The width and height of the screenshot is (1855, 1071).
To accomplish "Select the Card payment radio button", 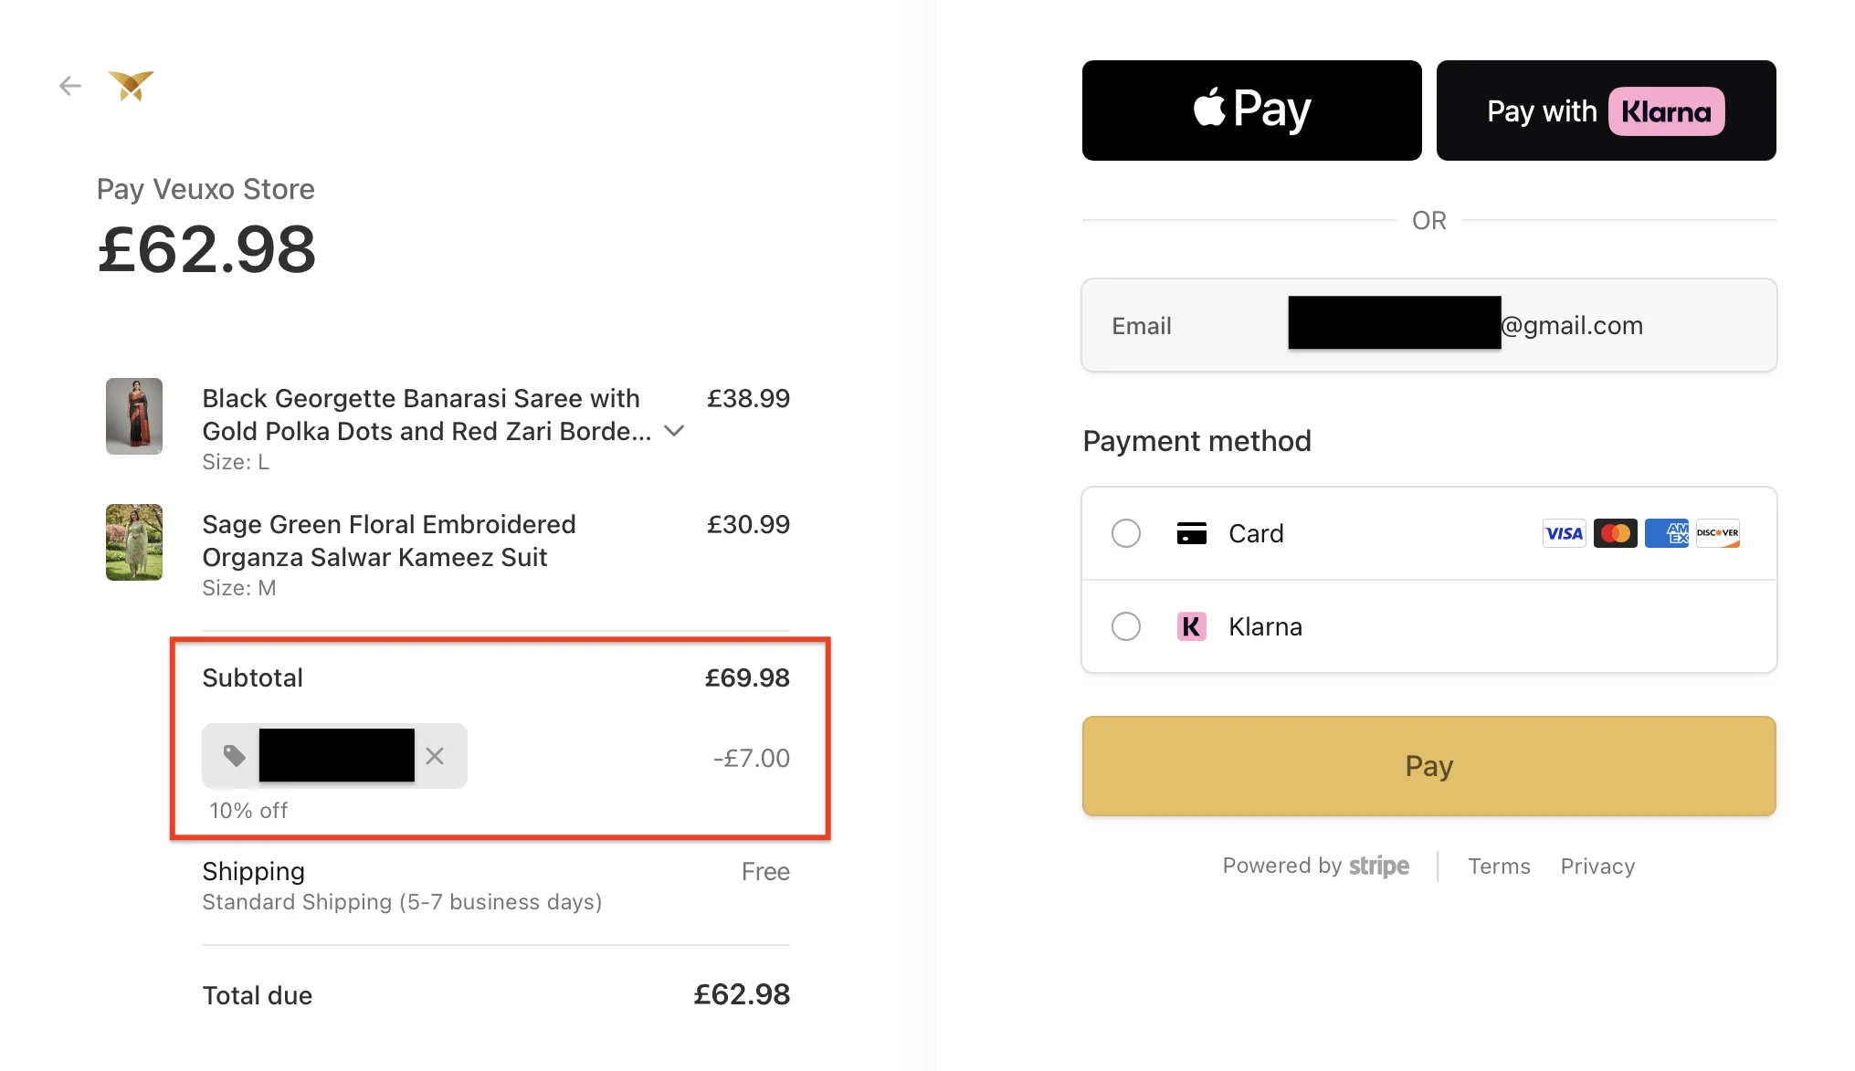I will pos(1126,533).
